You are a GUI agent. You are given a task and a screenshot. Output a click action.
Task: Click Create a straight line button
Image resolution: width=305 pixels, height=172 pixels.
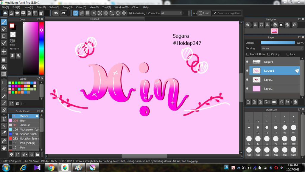[x=227, y=13]
